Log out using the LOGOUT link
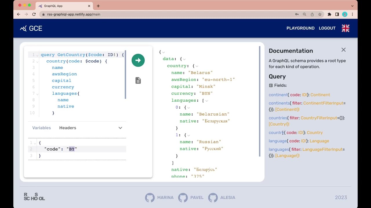371x208 pixels. [327, 28]
